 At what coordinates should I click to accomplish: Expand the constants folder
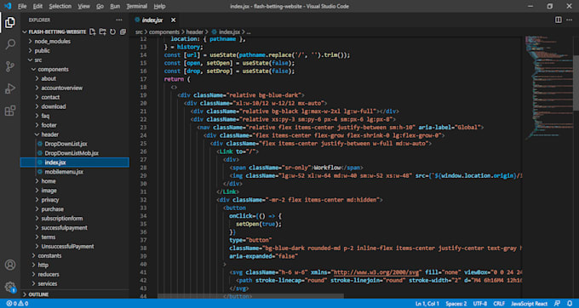point(49,255)
